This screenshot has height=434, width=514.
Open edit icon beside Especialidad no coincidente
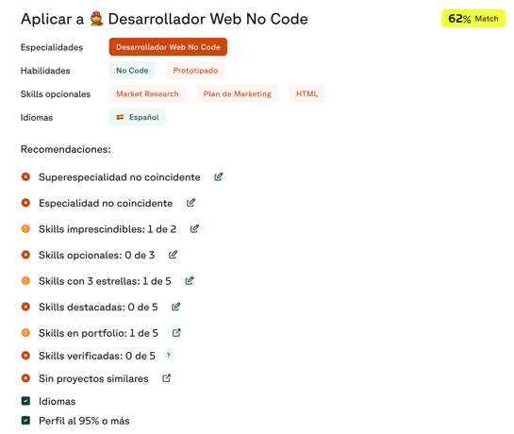pos(191,203)
